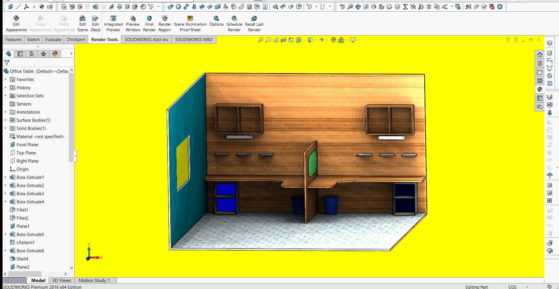559x289 pixels.
Task: Expand the History node
Action: (5, 87)
